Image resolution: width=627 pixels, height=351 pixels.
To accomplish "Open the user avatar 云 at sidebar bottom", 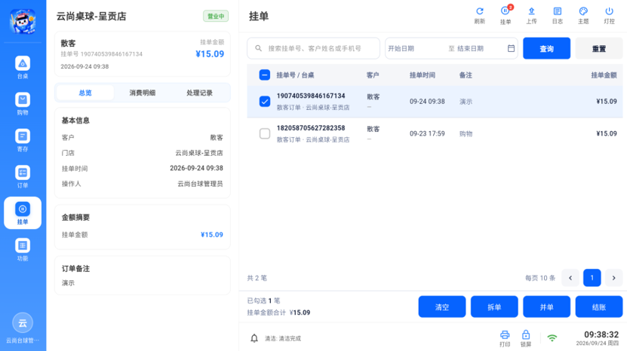I will point(23,322).
